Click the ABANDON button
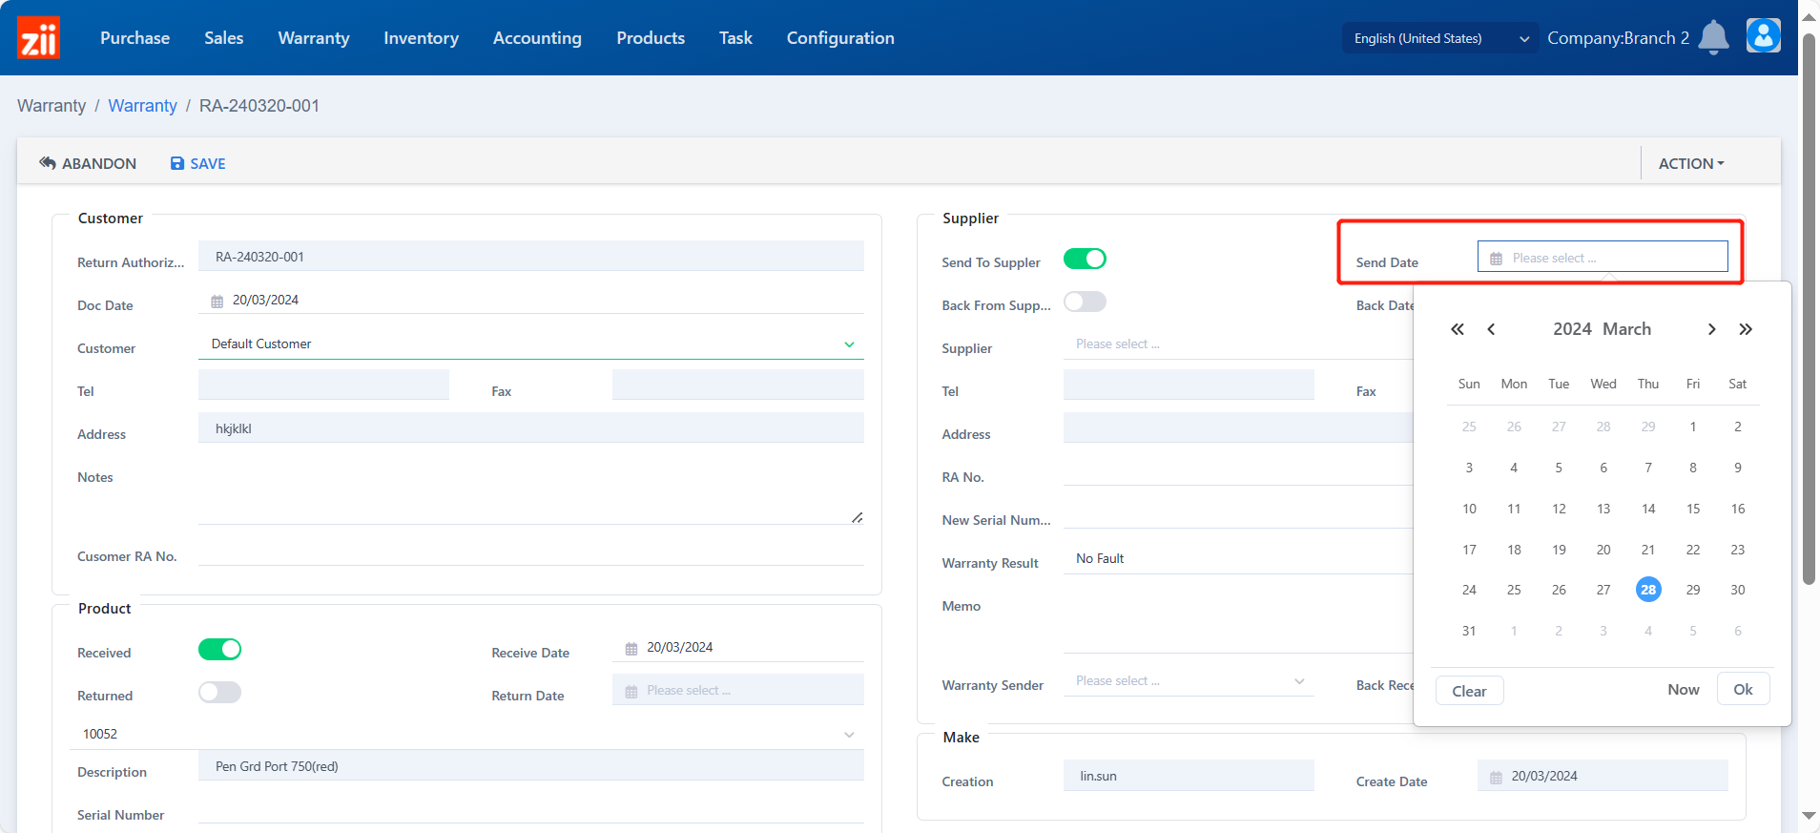 click(88, 163)
